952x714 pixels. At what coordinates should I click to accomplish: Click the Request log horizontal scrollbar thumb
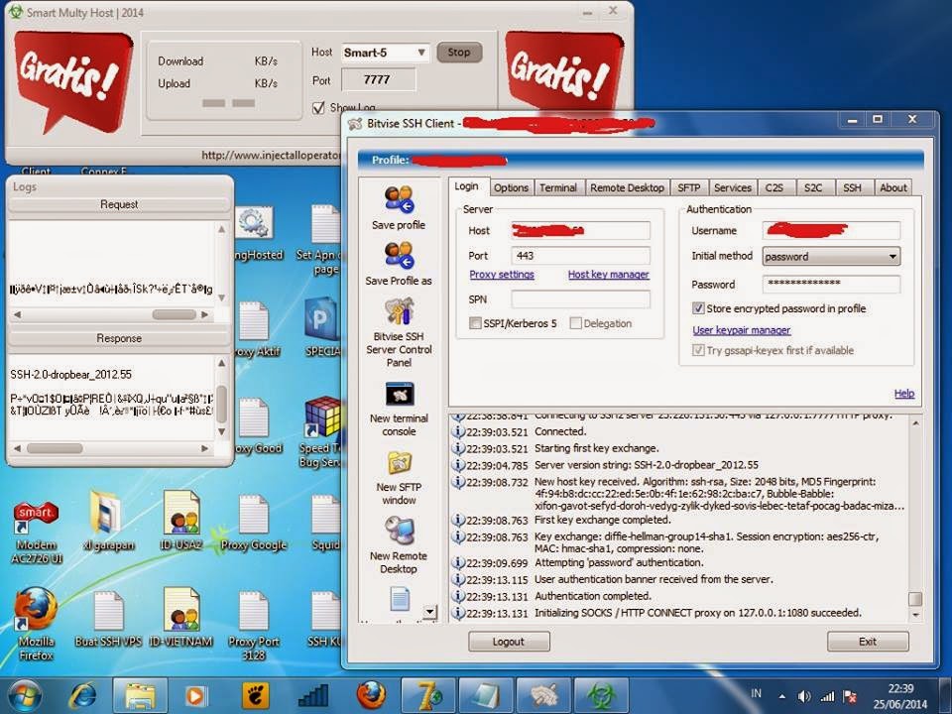click(174, 314)
